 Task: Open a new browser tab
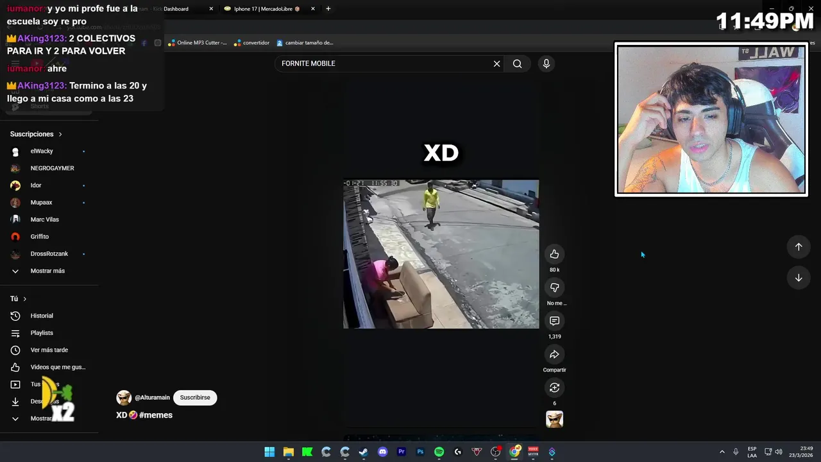(x=328, y=9)
